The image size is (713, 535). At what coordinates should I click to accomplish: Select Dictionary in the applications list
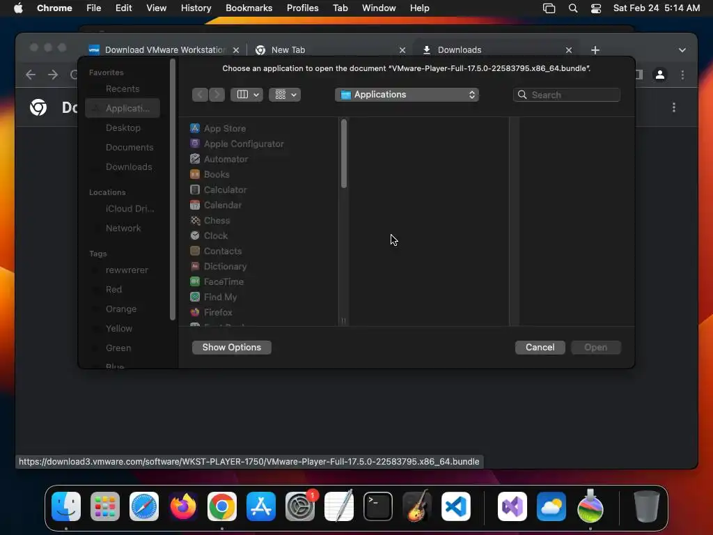pyautogui.click(x=218, y=266)
